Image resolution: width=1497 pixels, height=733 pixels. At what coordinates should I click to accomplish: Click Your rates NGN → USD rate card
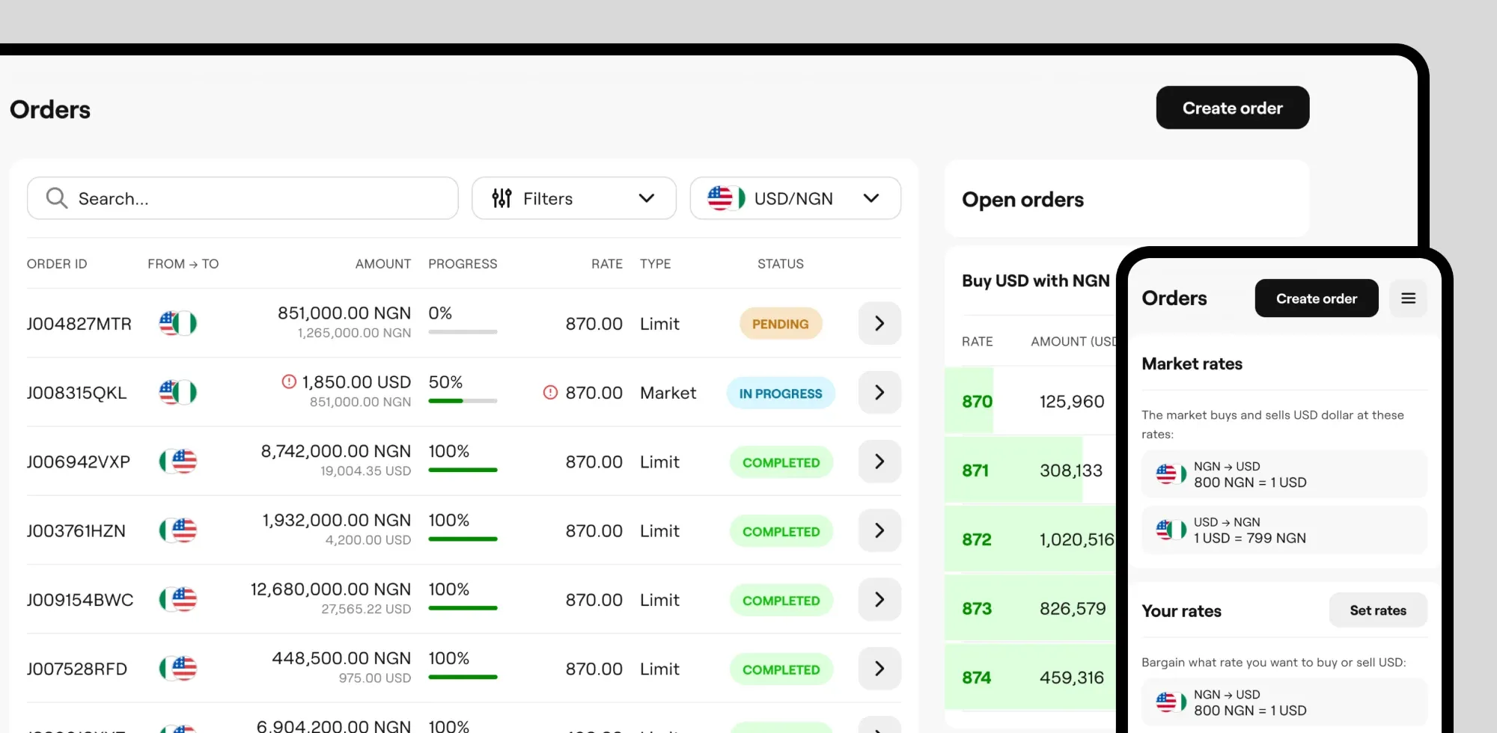[1284, 702]
